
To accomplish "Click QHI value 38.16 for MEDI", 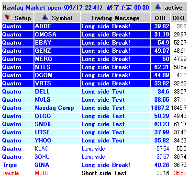I will coord(163,173).
